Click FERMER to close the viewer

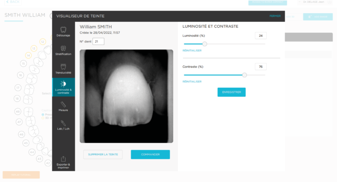point(275,16)
